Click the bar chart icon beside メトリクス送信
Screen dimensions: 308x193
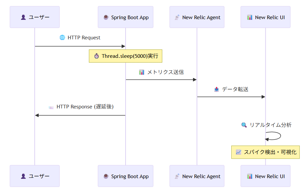[142, 72]
